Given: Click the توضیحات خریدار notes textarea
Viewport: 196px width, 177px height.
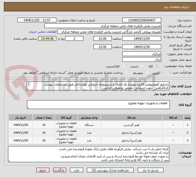Looking at the screenshot, I should pyautogui.click(x=89, y=154).
